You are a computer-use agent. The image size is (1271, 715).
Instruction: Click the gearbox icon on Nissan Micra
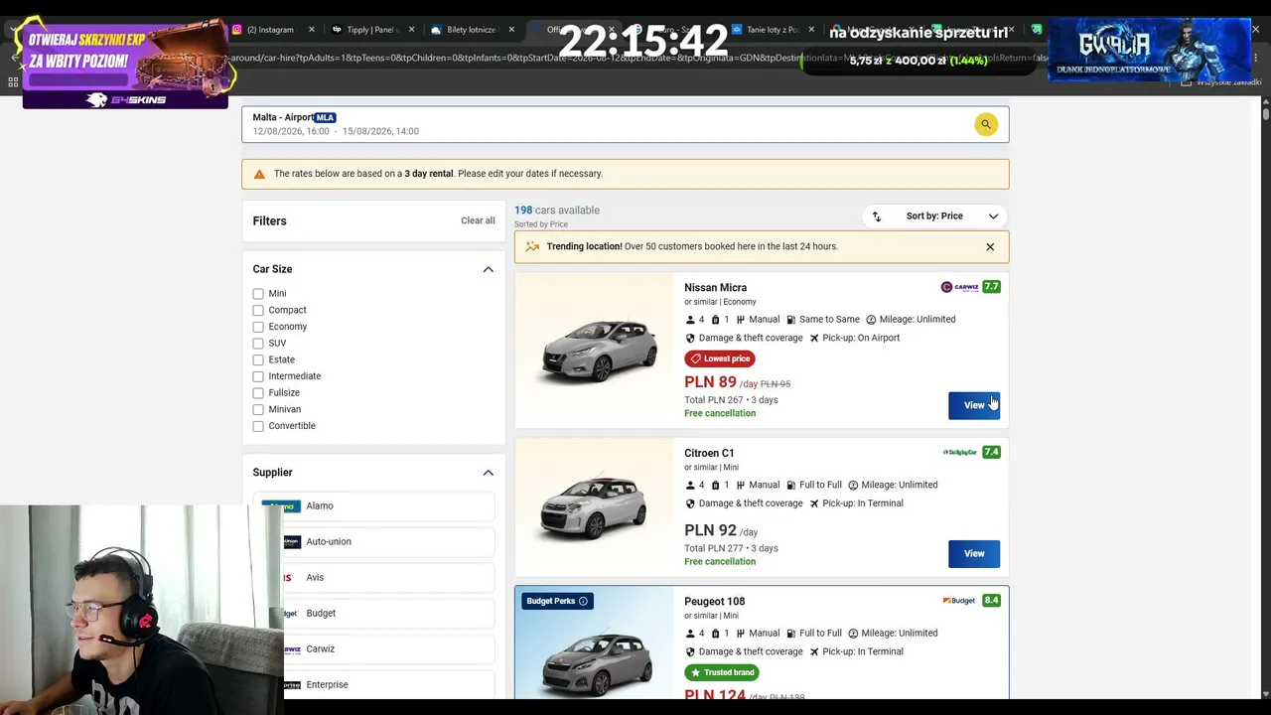coord(740,320)
